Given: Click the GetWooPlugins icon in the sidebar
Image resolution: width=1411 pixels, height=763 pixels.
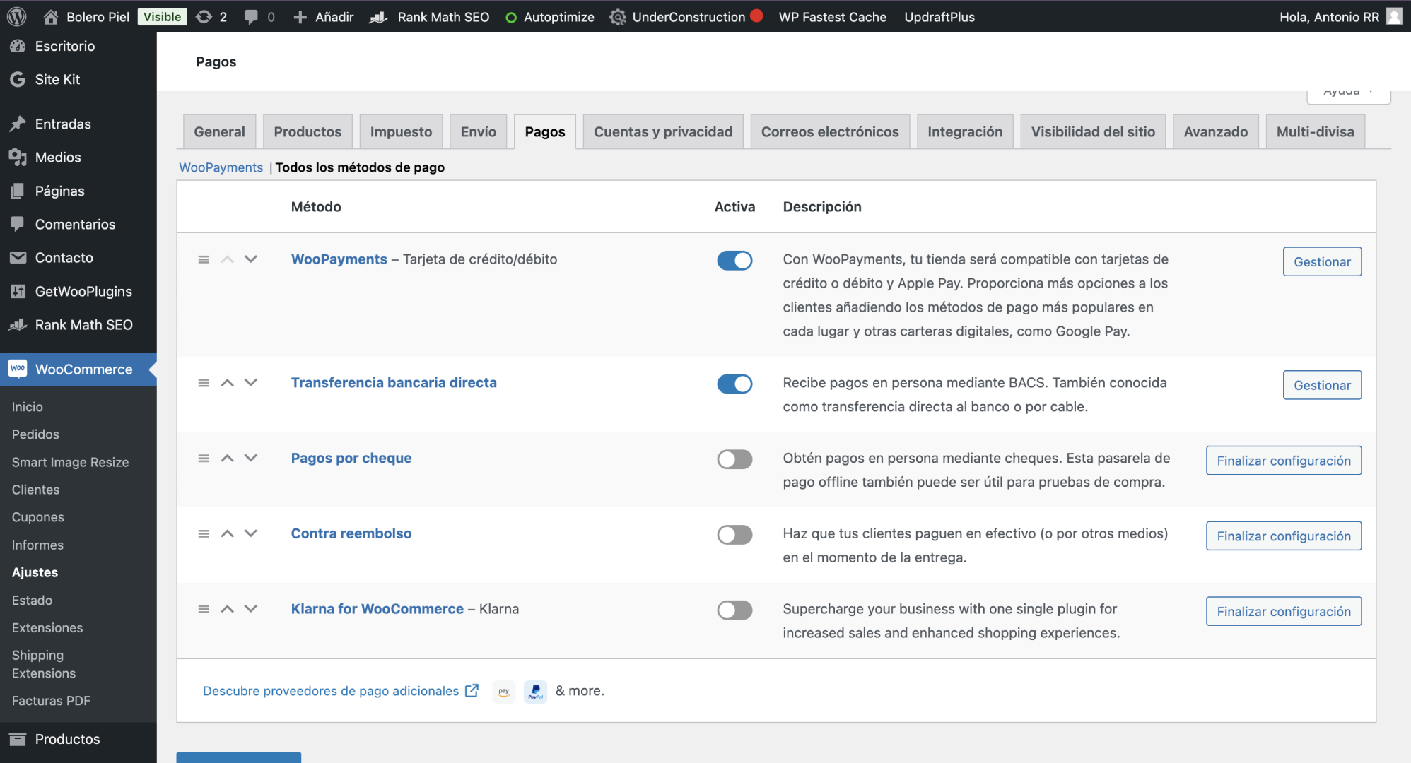Looking at the screenshot, I should tap(18, 291).
